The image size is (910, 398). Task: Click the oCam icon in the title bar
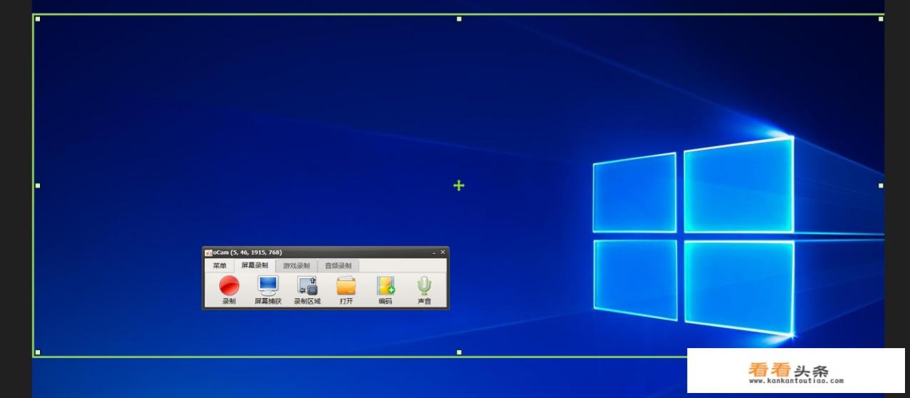coord(208,252)
